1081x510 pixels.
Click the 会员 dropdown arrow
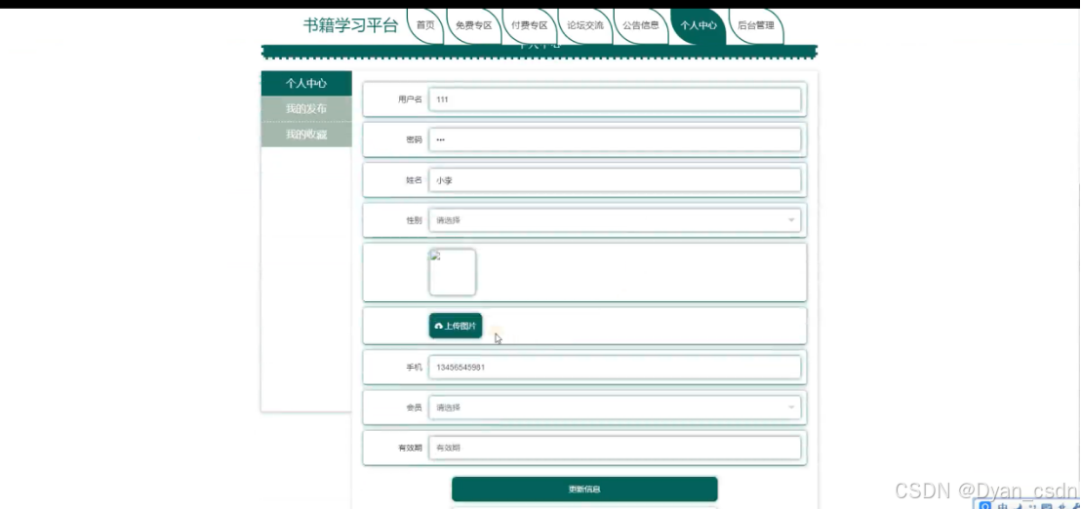[x=791, y=408]
